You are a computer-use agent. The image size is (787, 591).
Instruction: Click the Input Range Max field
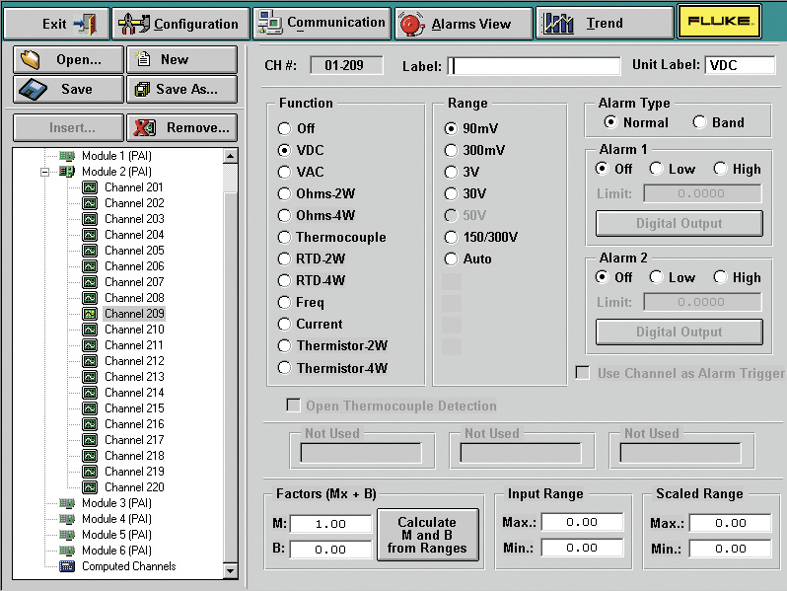point(582,522)
